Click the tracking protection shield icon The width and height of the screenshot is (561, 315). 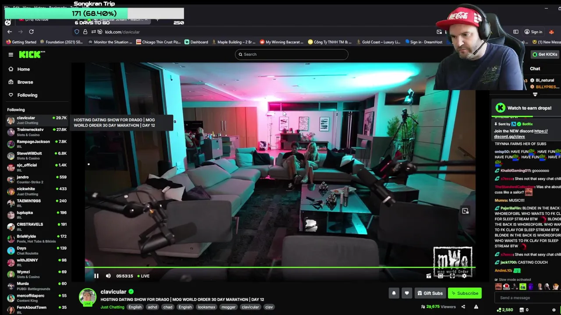[x=77, y=32]
